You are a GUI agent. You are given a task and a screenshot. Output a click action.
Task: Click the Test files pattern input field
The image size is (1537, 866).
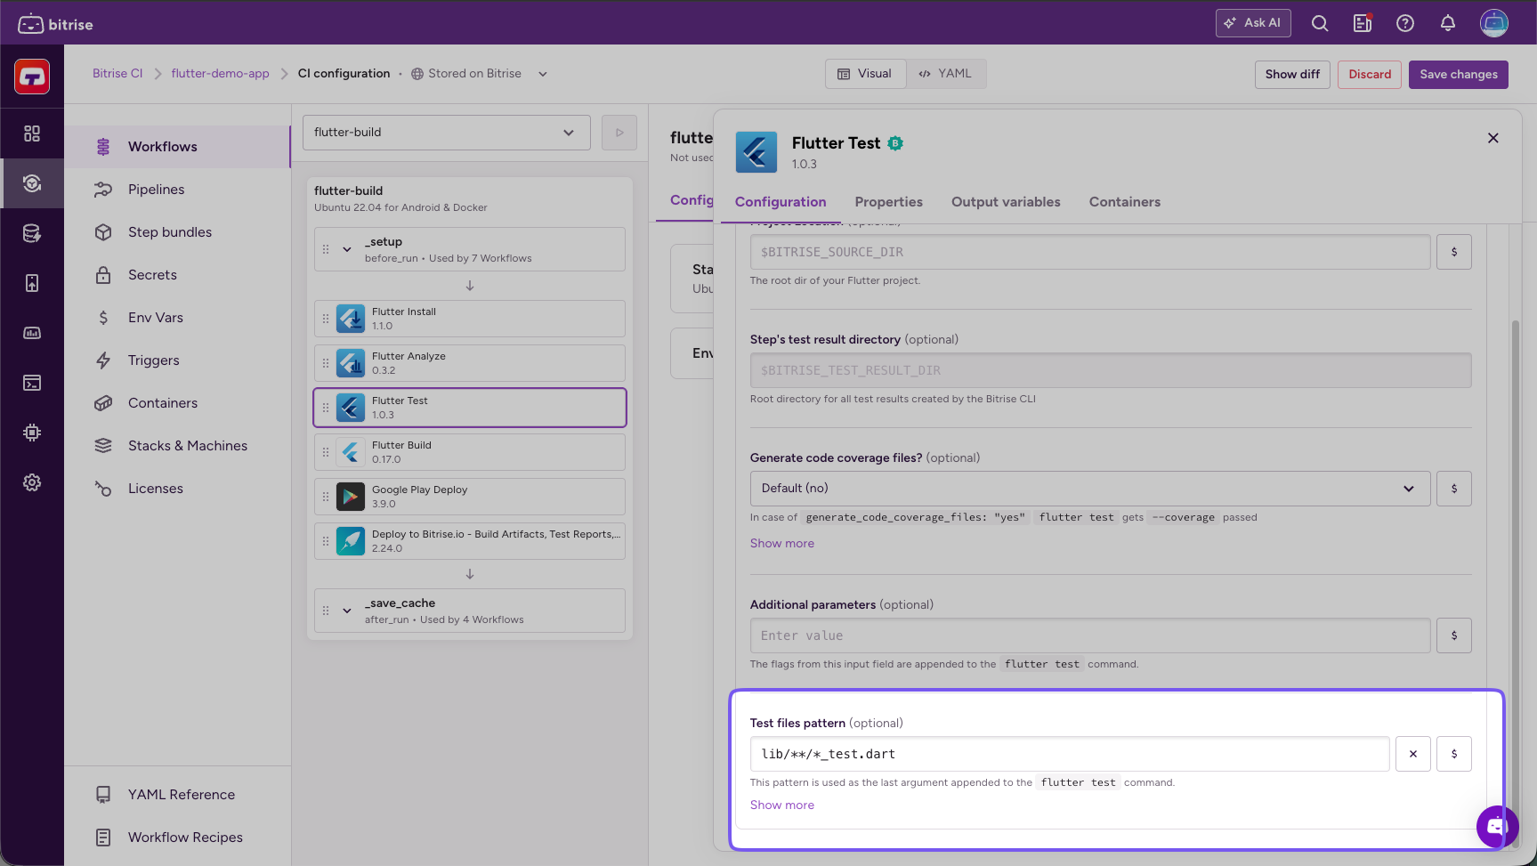pos(1070,754)
